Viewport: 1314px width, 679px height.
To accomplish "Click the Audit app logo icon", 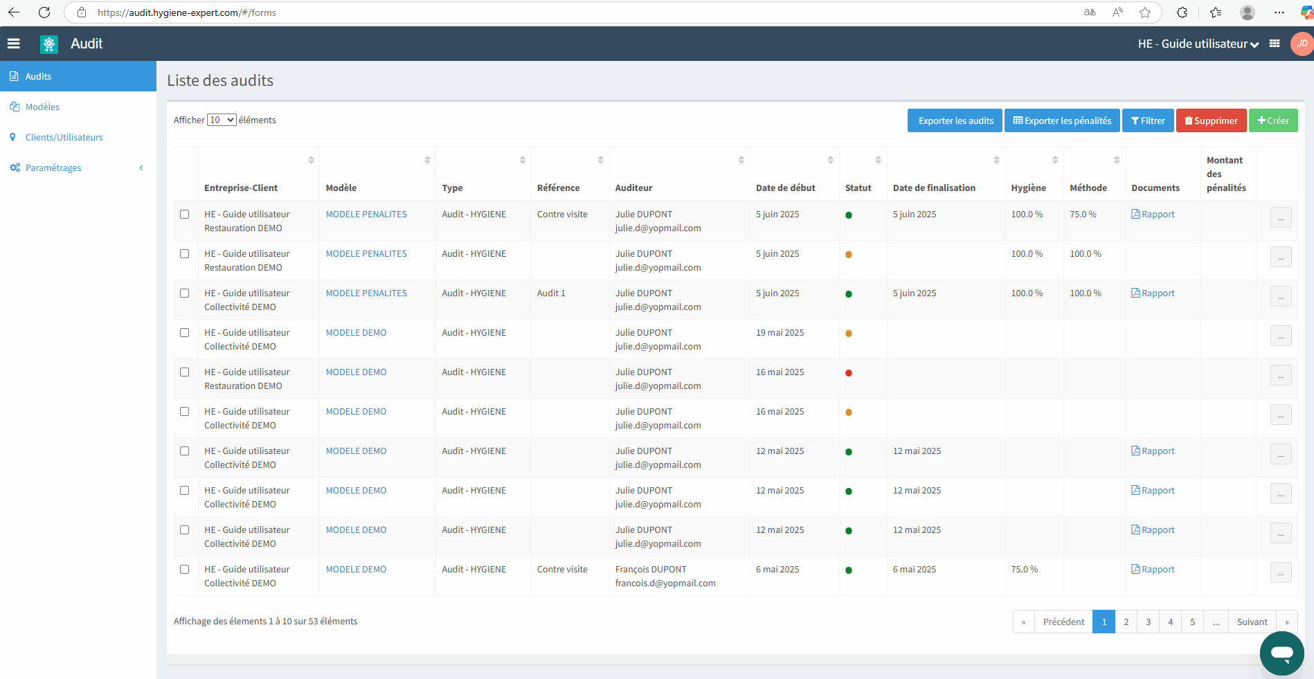I will pos(49,44).
